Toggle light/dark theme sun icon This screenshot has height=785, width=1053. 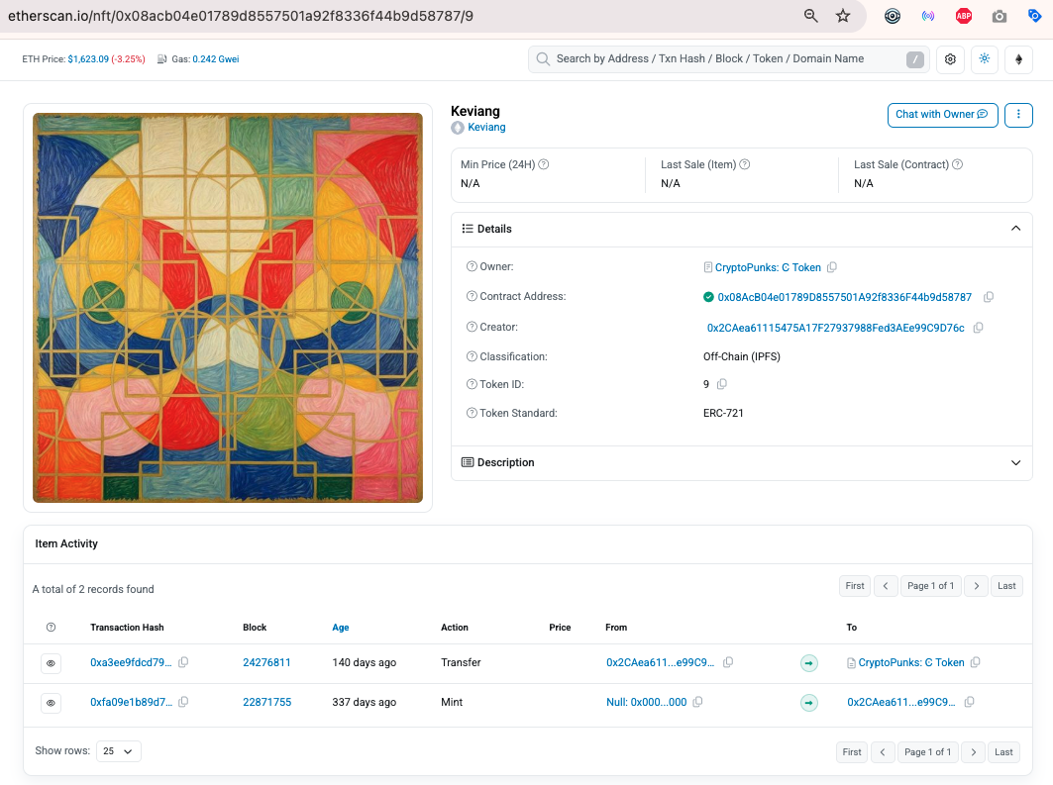[985, 59]
